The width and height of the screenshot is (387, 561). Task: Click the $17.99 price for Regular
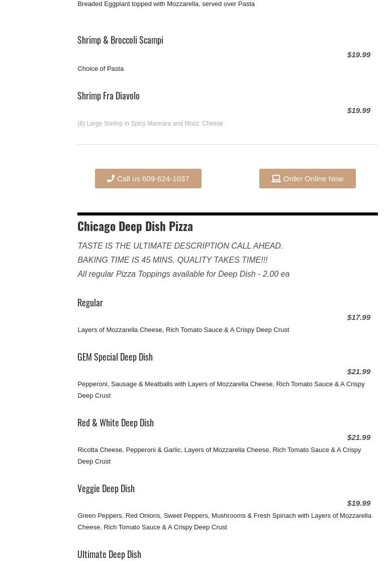coord(358,317)
